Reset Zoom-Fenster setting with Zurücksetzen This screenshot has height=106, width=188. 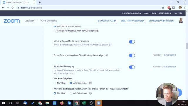[170, 55]
